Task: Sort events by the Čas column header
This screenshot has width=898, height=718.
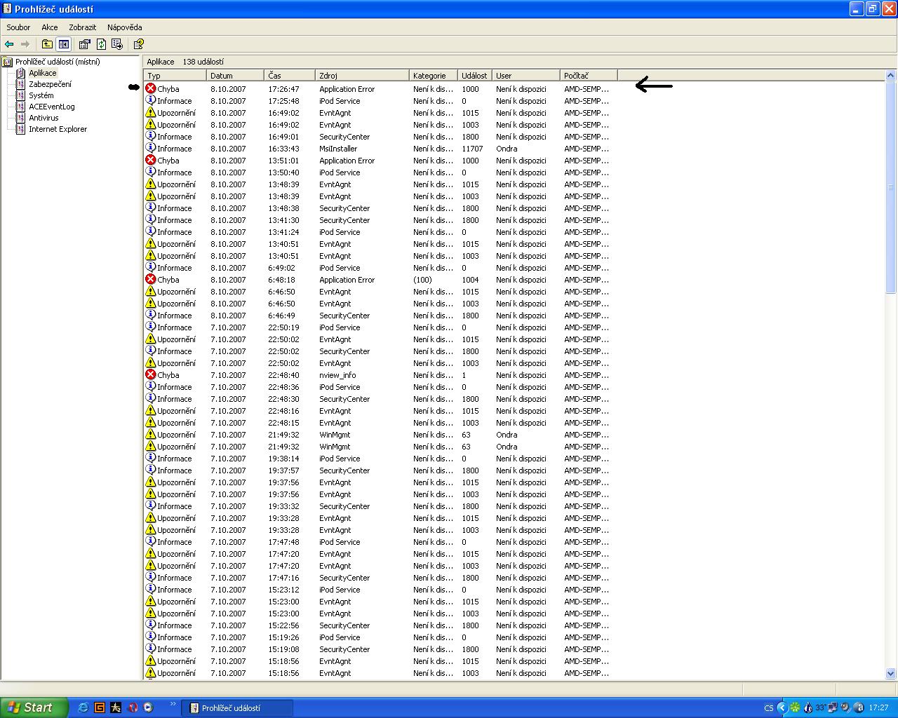Action: (x=290, y=75)
